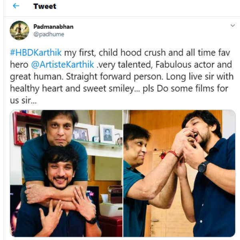Click the 'us sir...' last tweet line

pos(23,100)
